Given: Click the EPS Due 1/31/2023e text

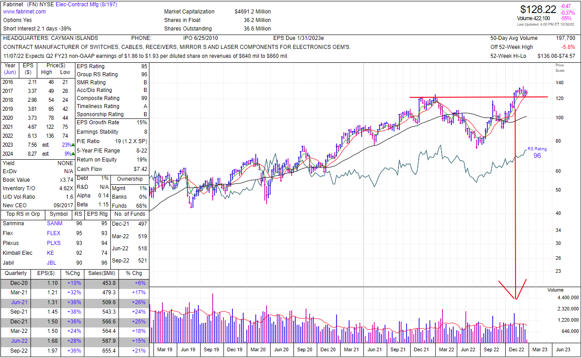Looking at the screenshot, I should (298, 38).
